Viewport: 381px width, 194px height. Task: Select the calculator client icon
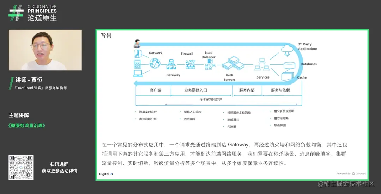tap(138, 64)
